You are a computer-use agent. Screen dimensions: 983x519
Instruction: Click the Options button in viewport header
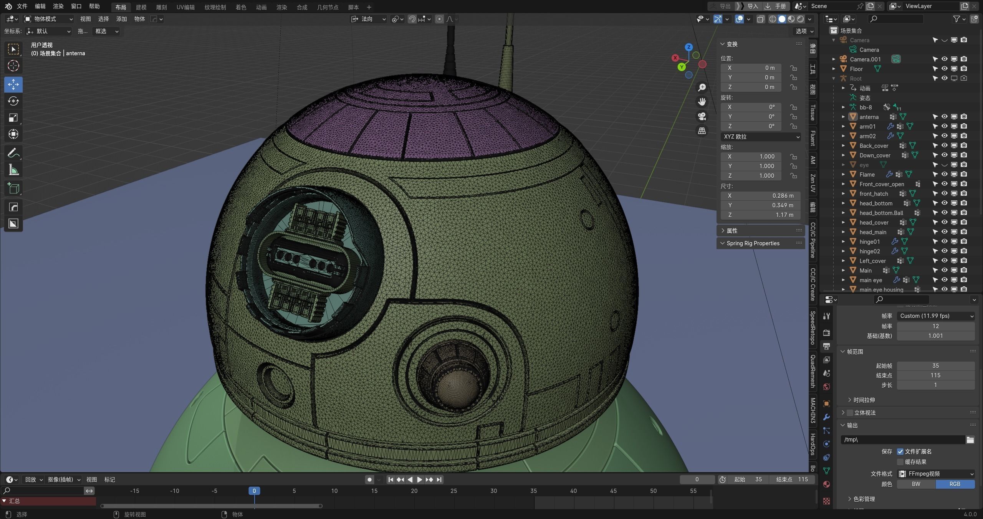[804, 31]
